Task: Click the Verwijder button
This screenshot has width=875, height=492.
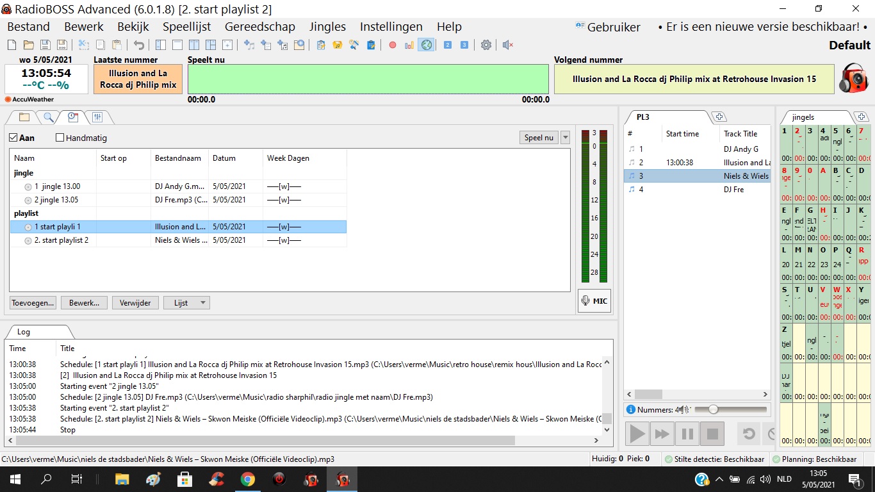Action: pos(135,303)
